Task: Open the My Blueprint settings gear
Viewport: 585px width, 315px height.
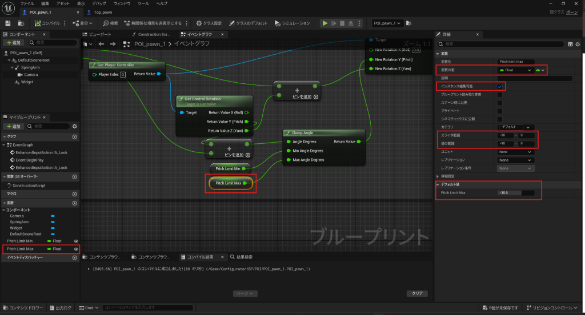Action: tap(74, 126)
